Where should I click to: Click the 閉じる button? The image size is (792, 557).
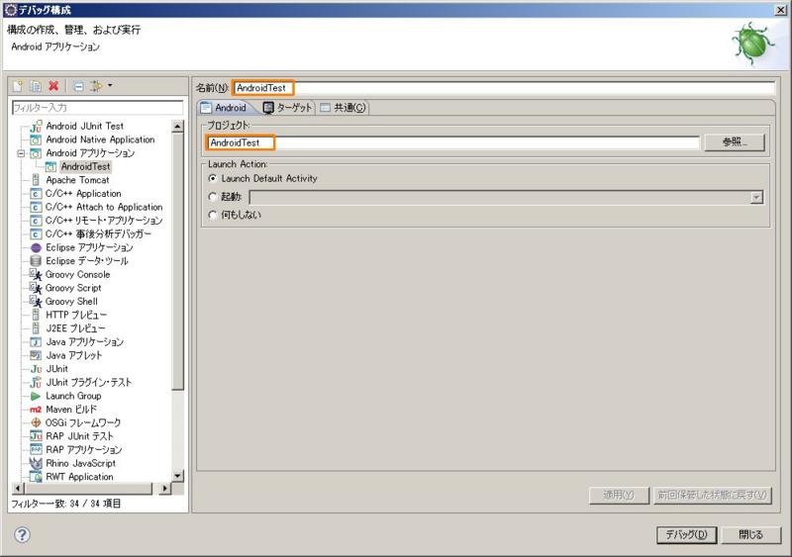[x=751, y=535]
